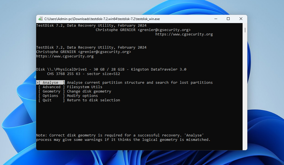This screenshot has width=284, height=165.
Task: Minimize the testdisk_win.exe window
Action: point(216,19)
